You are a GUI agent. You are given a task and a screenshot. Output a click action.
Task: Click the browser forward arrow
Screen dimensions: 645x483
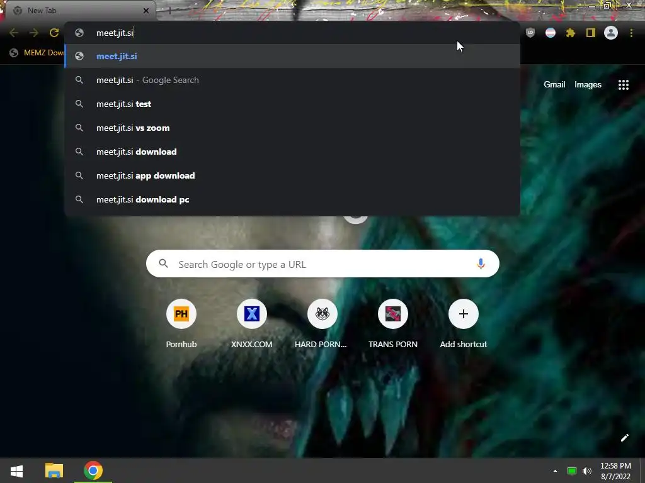[x=34, y=33]
